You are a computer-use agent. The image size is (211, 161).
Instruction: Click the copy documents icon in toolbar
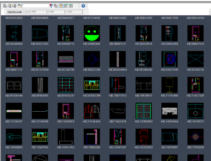(x=56, y=6)
